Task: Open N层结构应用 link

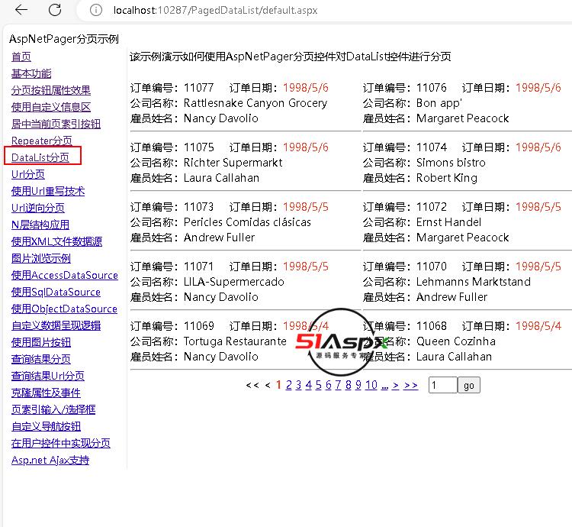Action: pyautogui.click(x=40, y=225)
